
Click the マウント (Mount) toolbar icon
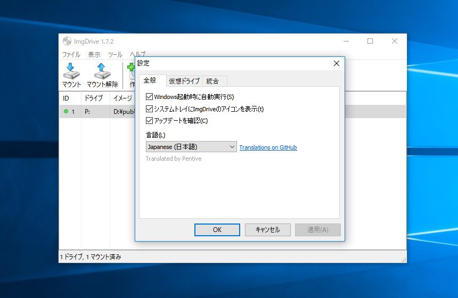[71, 75]
